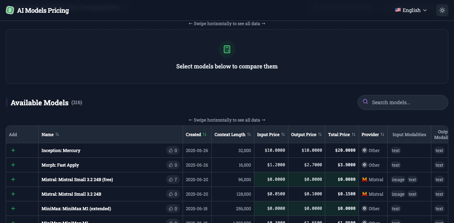Click the Other provider badge for MiniMax M1 (extended)

click(371, 208)
